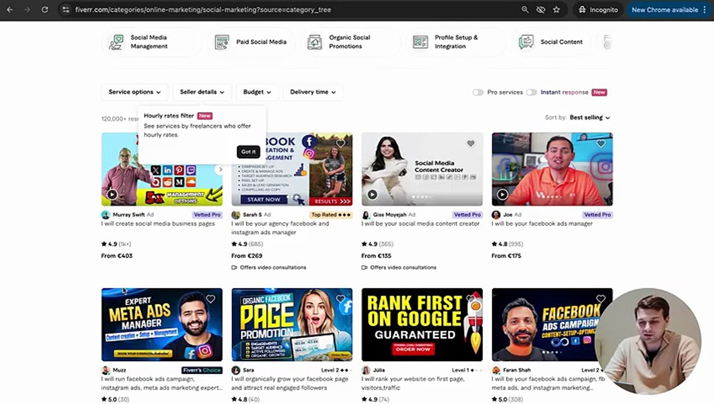Click New Chrome available update button
714x404 pixels.
(669, 10)
